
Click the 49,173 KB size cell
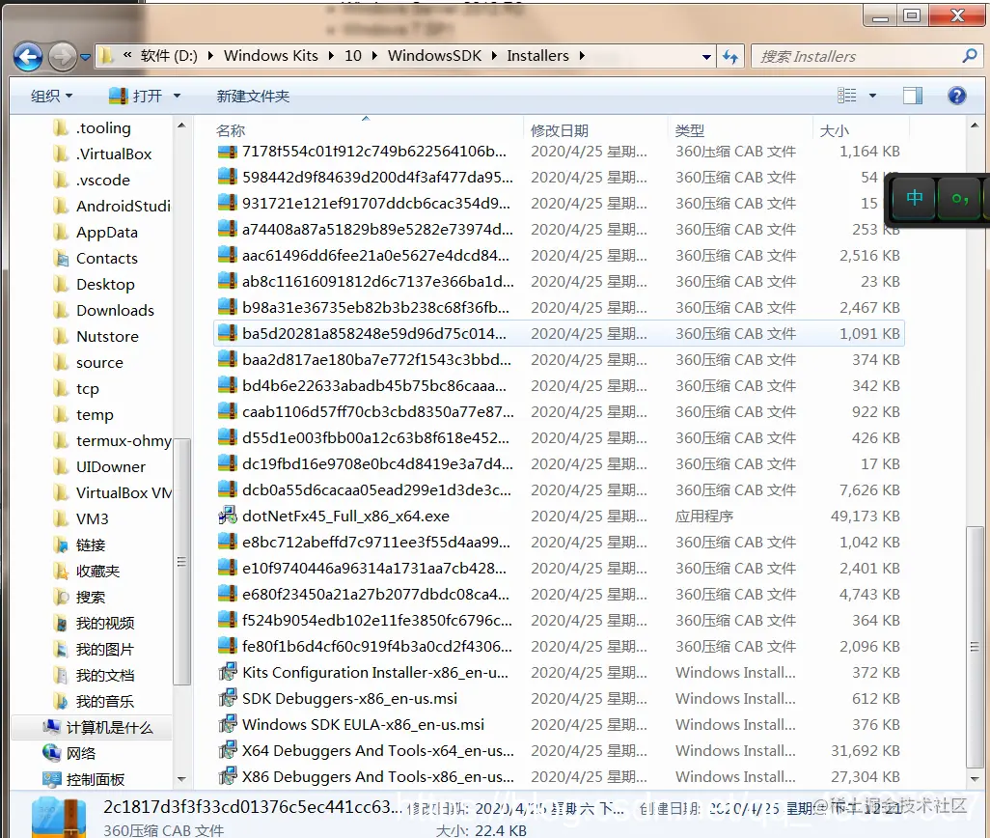click(865, 516)
